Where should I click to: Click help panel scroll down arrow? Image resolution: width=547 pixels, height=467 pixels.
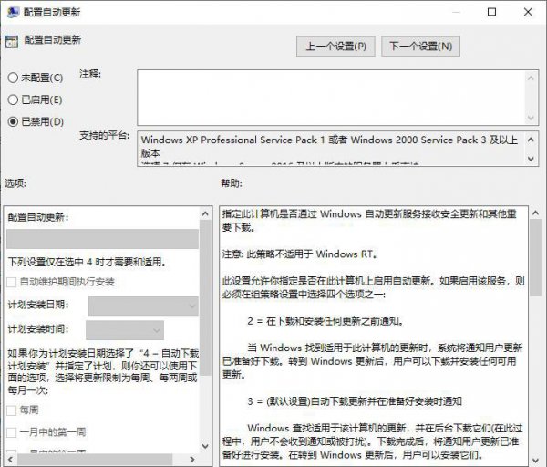pos(535,461)
